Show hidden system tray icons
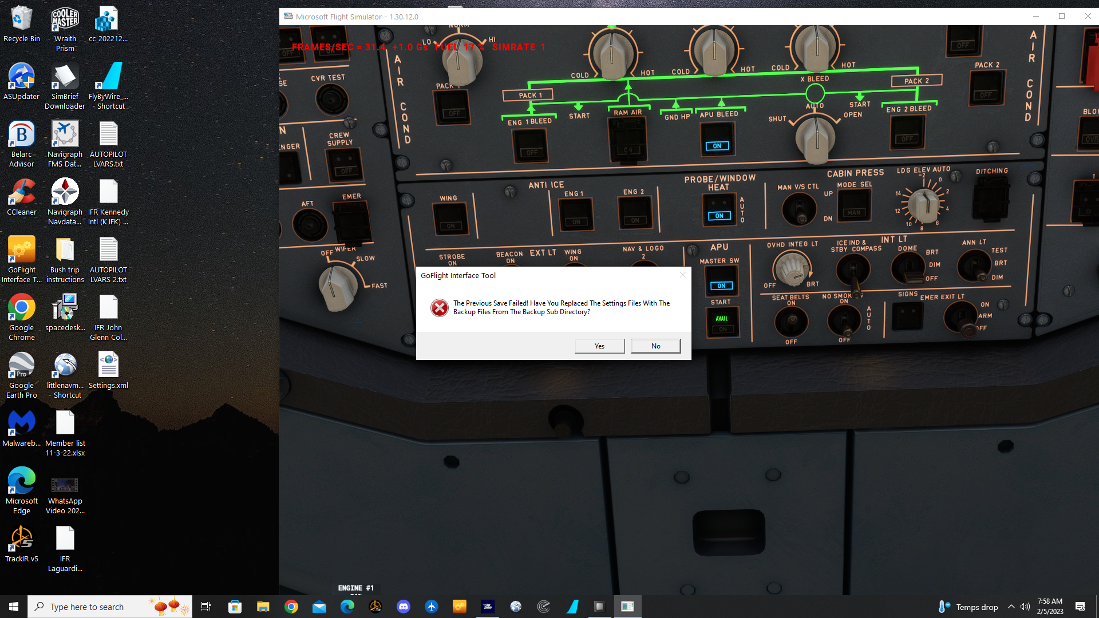The width and height of the screenshot is (1099, 618). (1011, 607)
